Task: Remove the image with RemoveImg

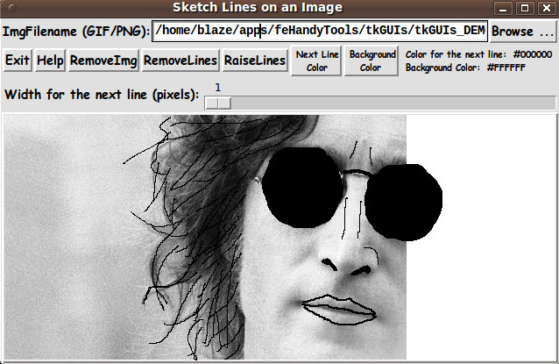Action: click(x=103, y=61)
